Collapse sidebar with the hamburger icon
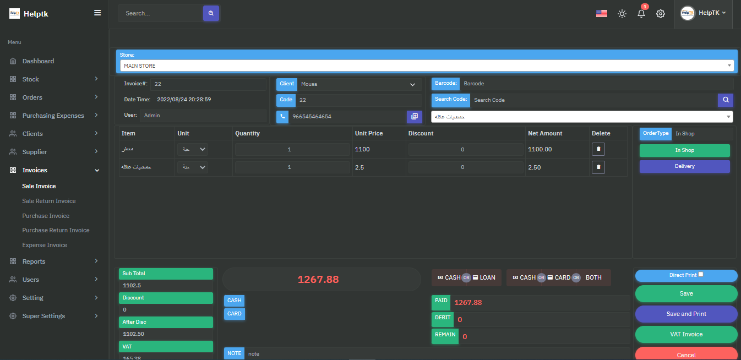Image resolution: width=741 pixels, height=360 pixels. (97, 13)
